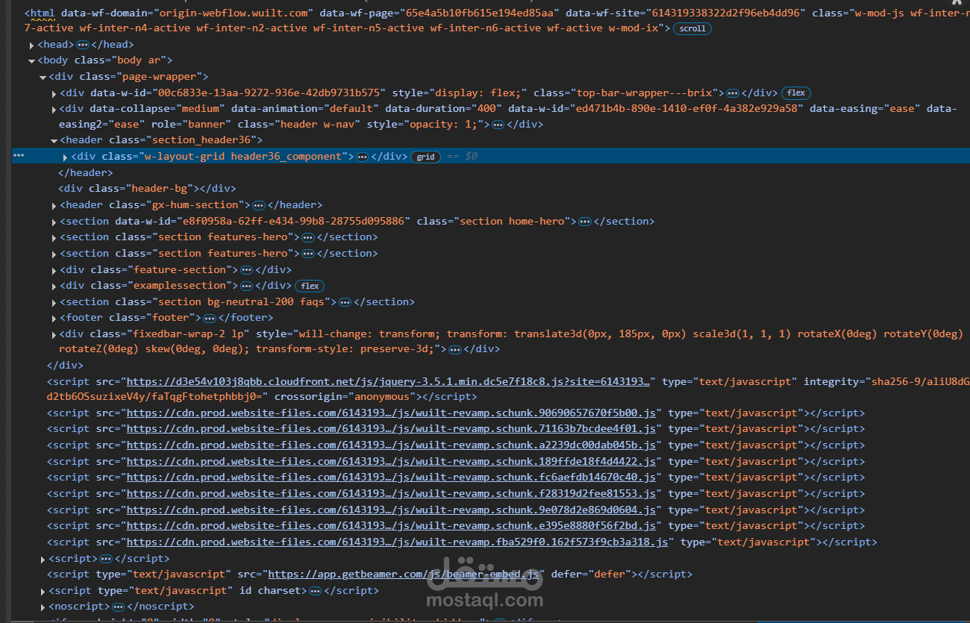This screenshot has width=970, height=623.
Task: Click the row actions dots beside selected node
Action: 19,156
